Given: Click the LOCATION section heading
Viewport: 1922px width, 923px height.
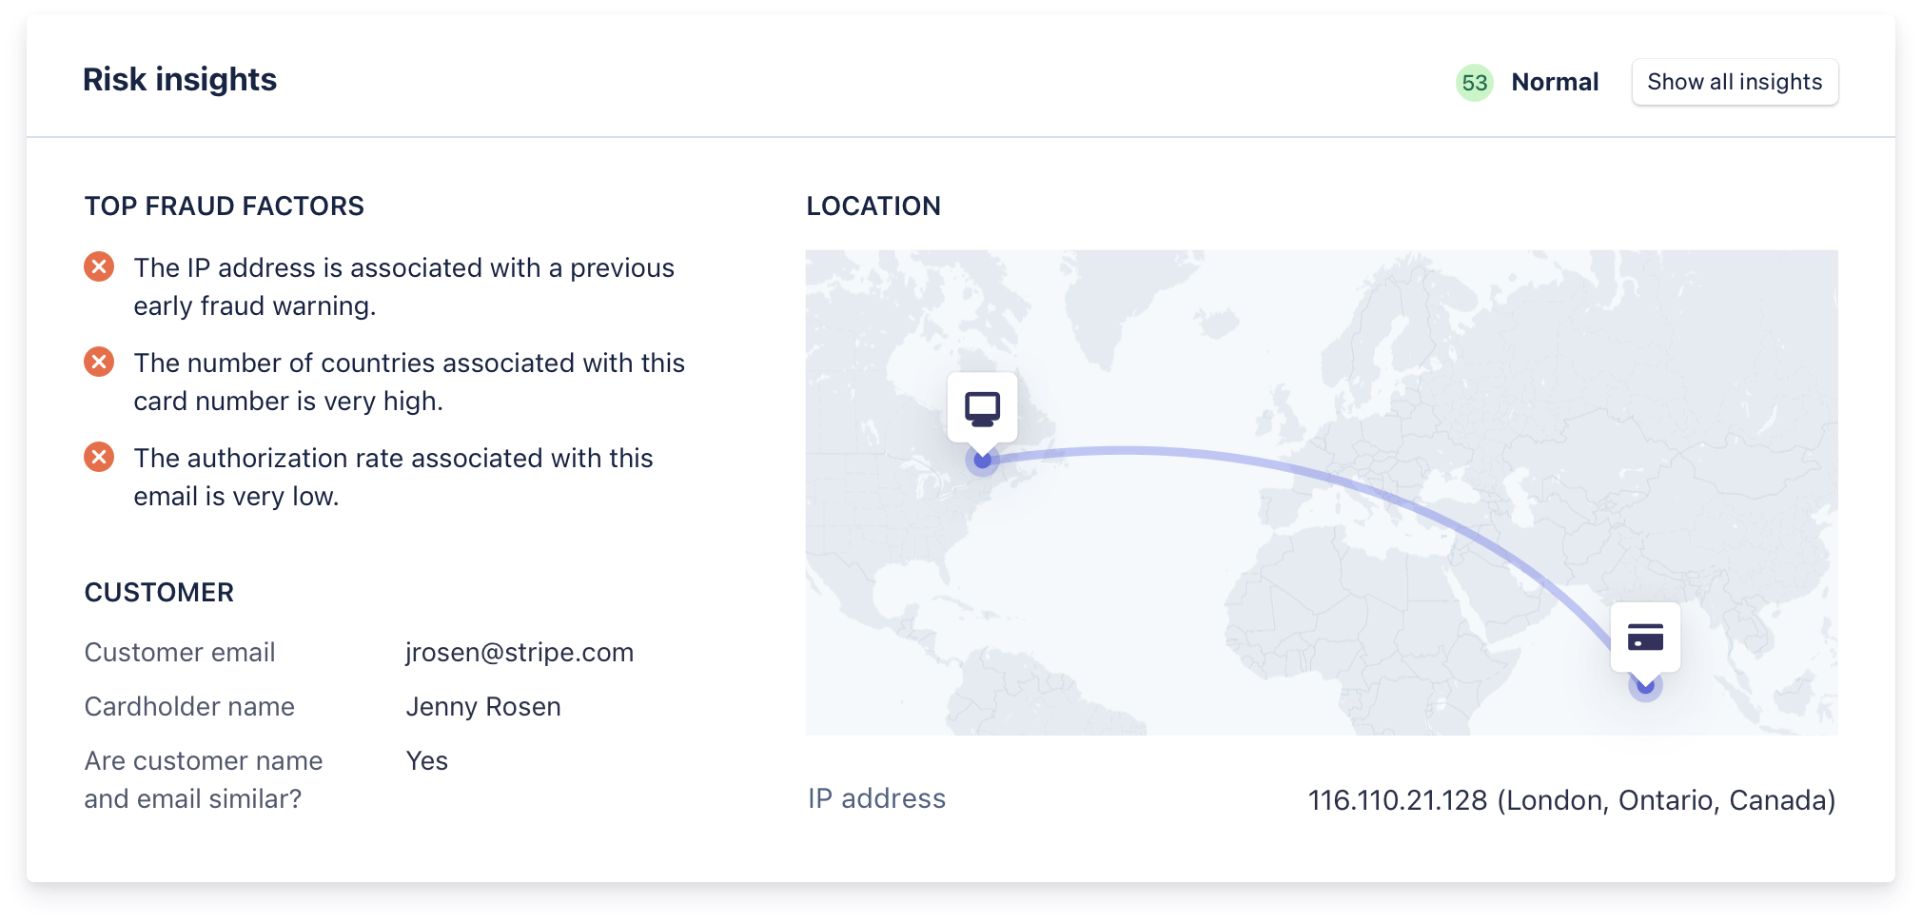Looking at the screenshot, I should point(873,206).
